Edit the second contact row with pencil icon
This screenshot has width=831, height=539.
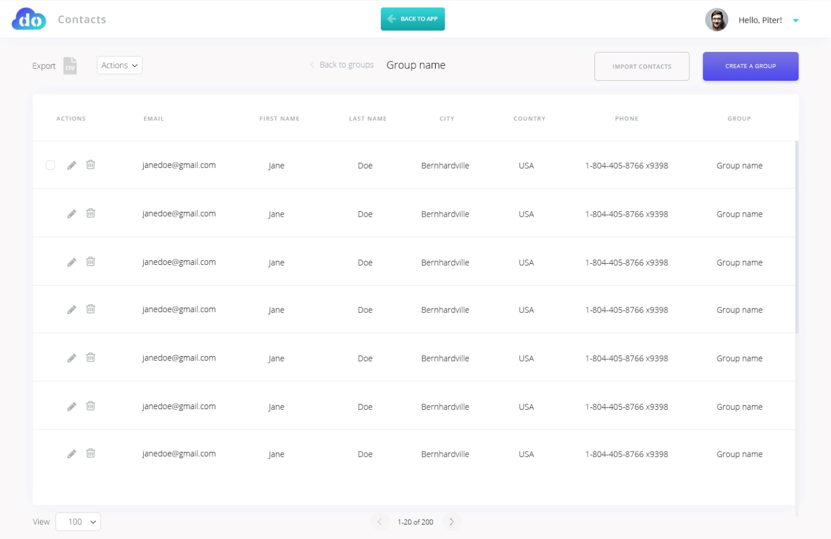[72, 213]
